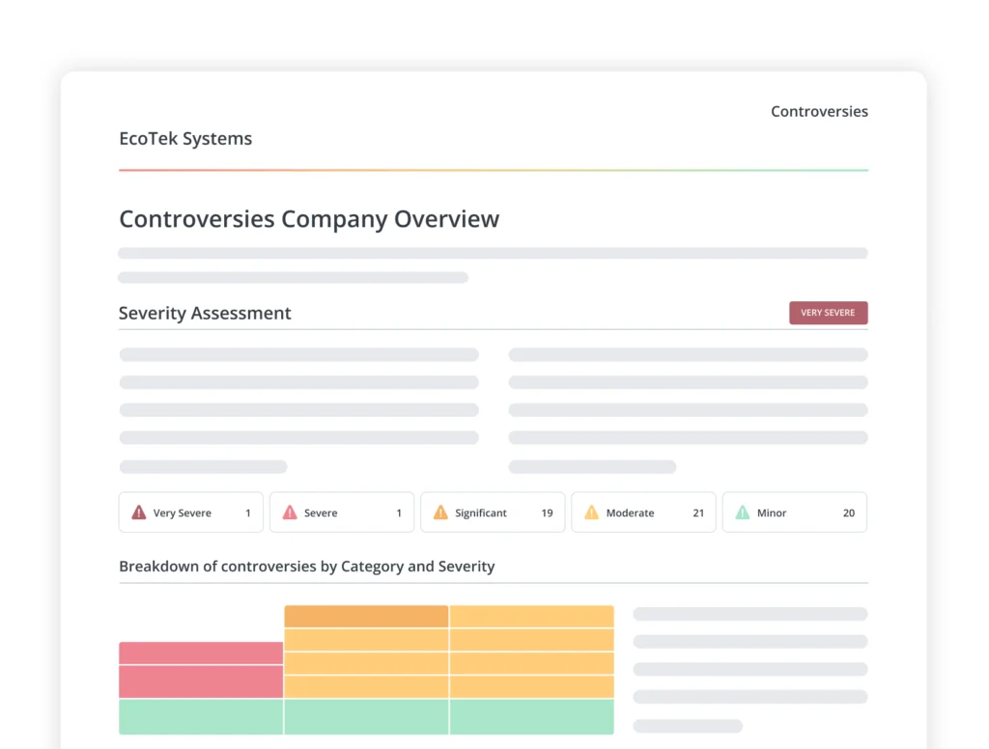989x749 pixels.
Task: Select the dark orange cell in the chart
Action: coord(366,617)
